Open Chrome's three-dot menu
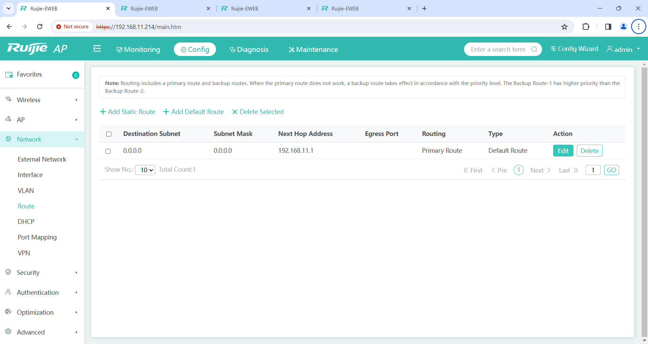Image resolution: width=648 pixels, height=344 pixels. (638, 27)
